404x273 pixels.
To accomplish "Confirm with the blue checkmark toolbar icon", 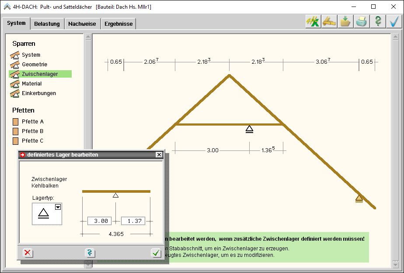I will (x=394, y=22).
